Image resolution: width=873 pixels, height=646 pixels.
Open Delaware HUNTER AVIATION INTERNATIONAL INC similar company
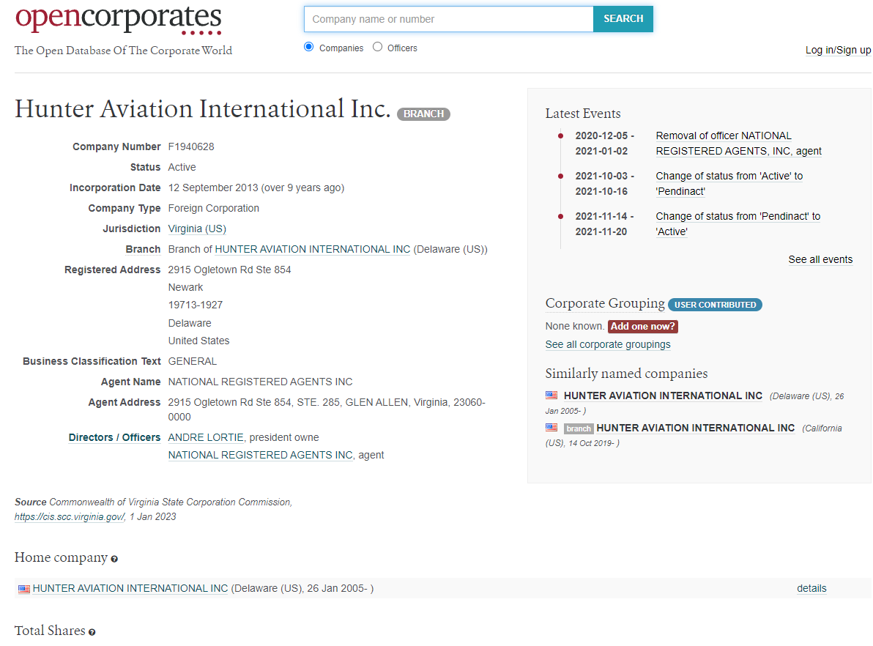(663, 396)
